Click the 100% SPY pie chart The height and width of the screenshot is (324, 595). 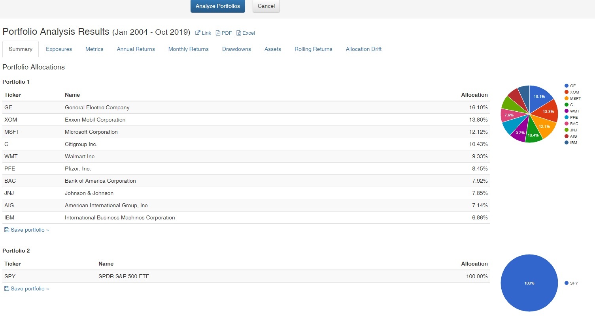(x=529, y=283)
